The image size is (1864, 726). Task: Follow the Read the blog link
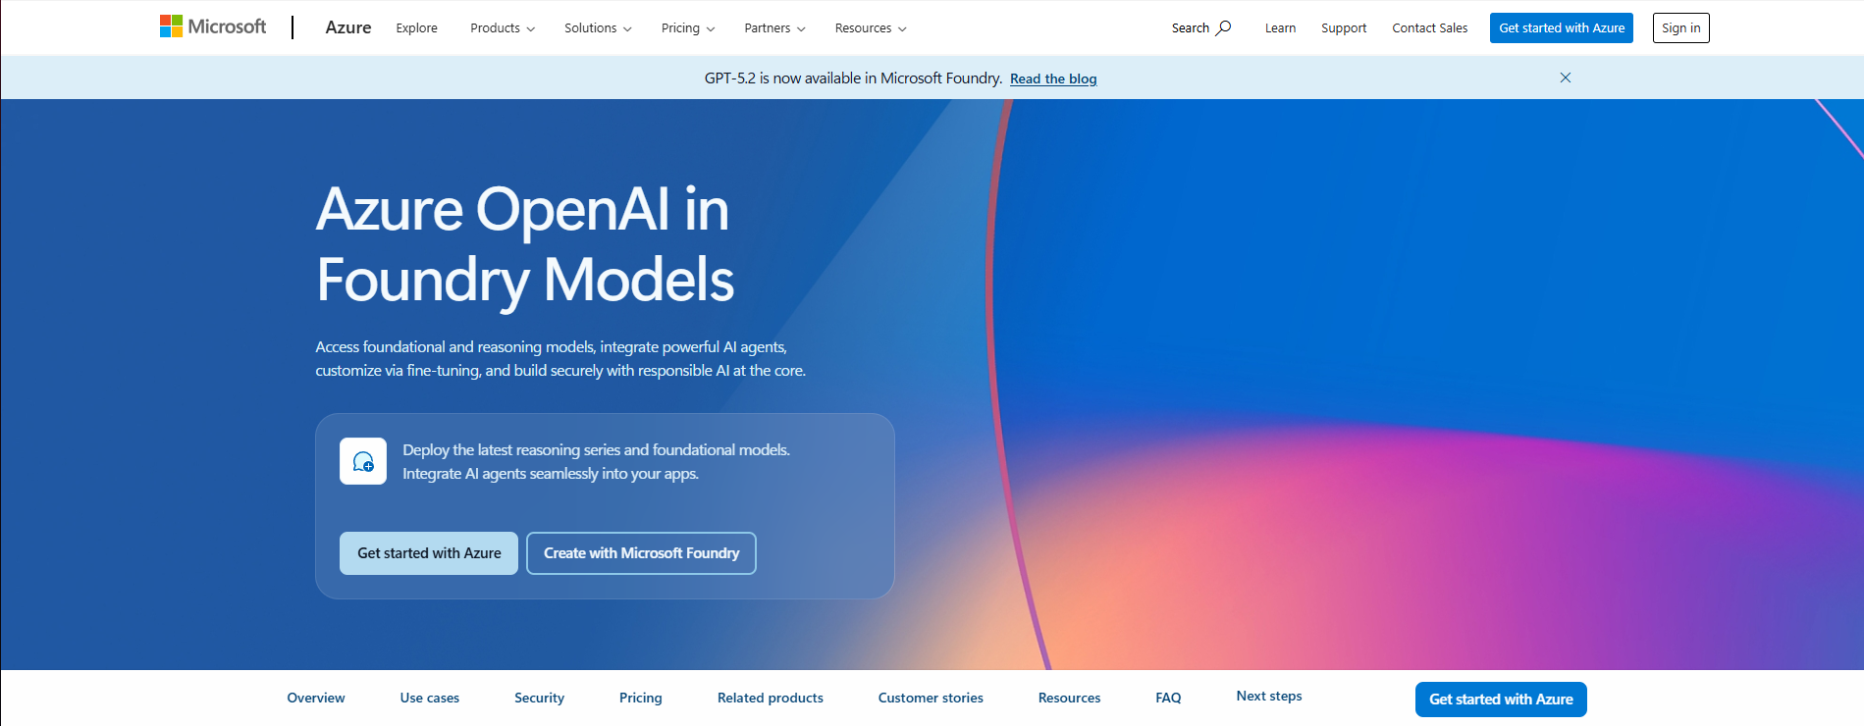pyautogui.click(x=1053, y=78)
